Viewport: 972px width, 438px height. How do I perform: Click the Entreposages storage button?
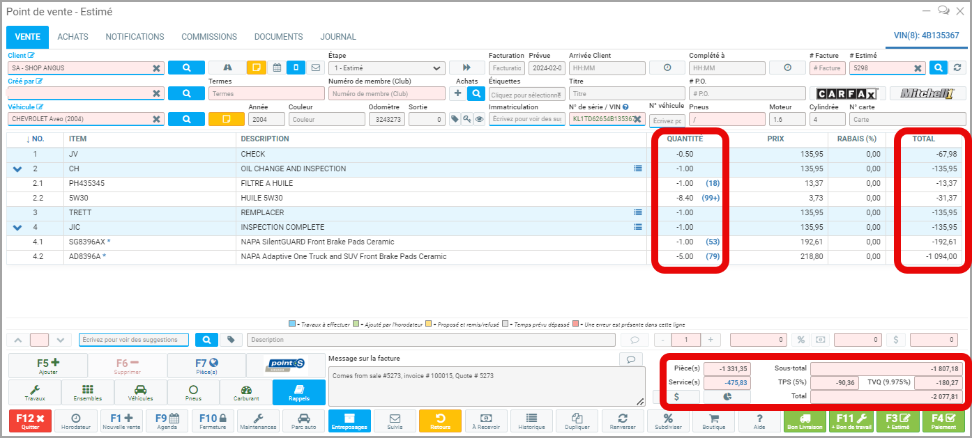pyautogui.click(x=349, y=421)
